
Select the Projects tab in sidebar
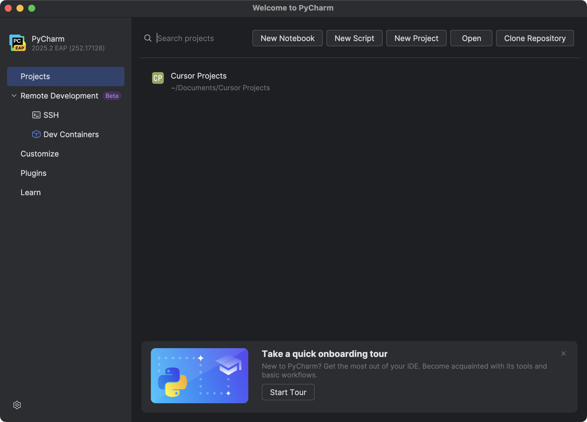35,76
